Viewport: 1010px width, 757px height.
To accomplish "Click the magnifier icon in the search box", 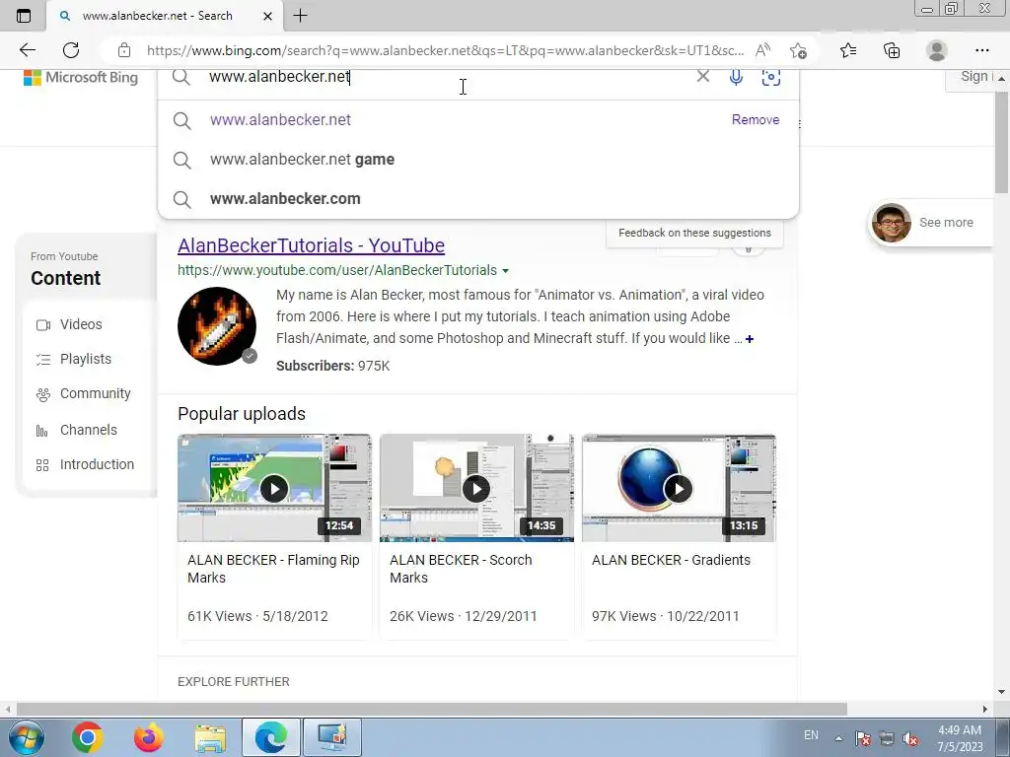I will pos(181,77).
